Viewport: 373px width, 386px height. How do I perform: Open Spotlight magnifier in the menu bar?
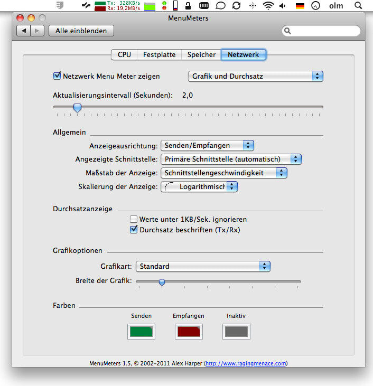(x=358, y=5)
